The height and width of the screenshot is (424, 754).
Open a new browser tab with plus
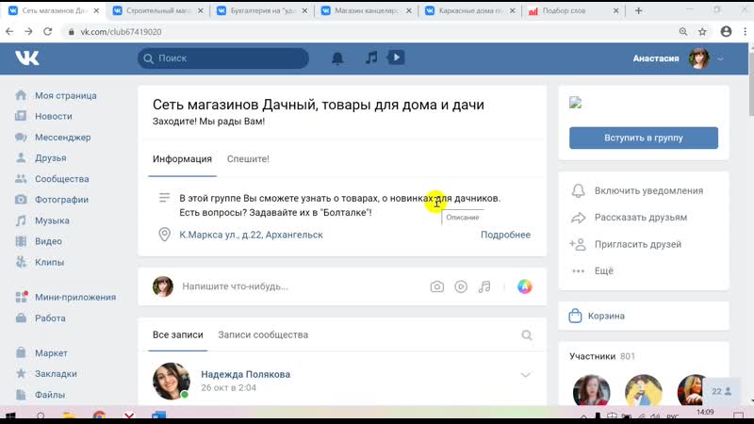639,10
